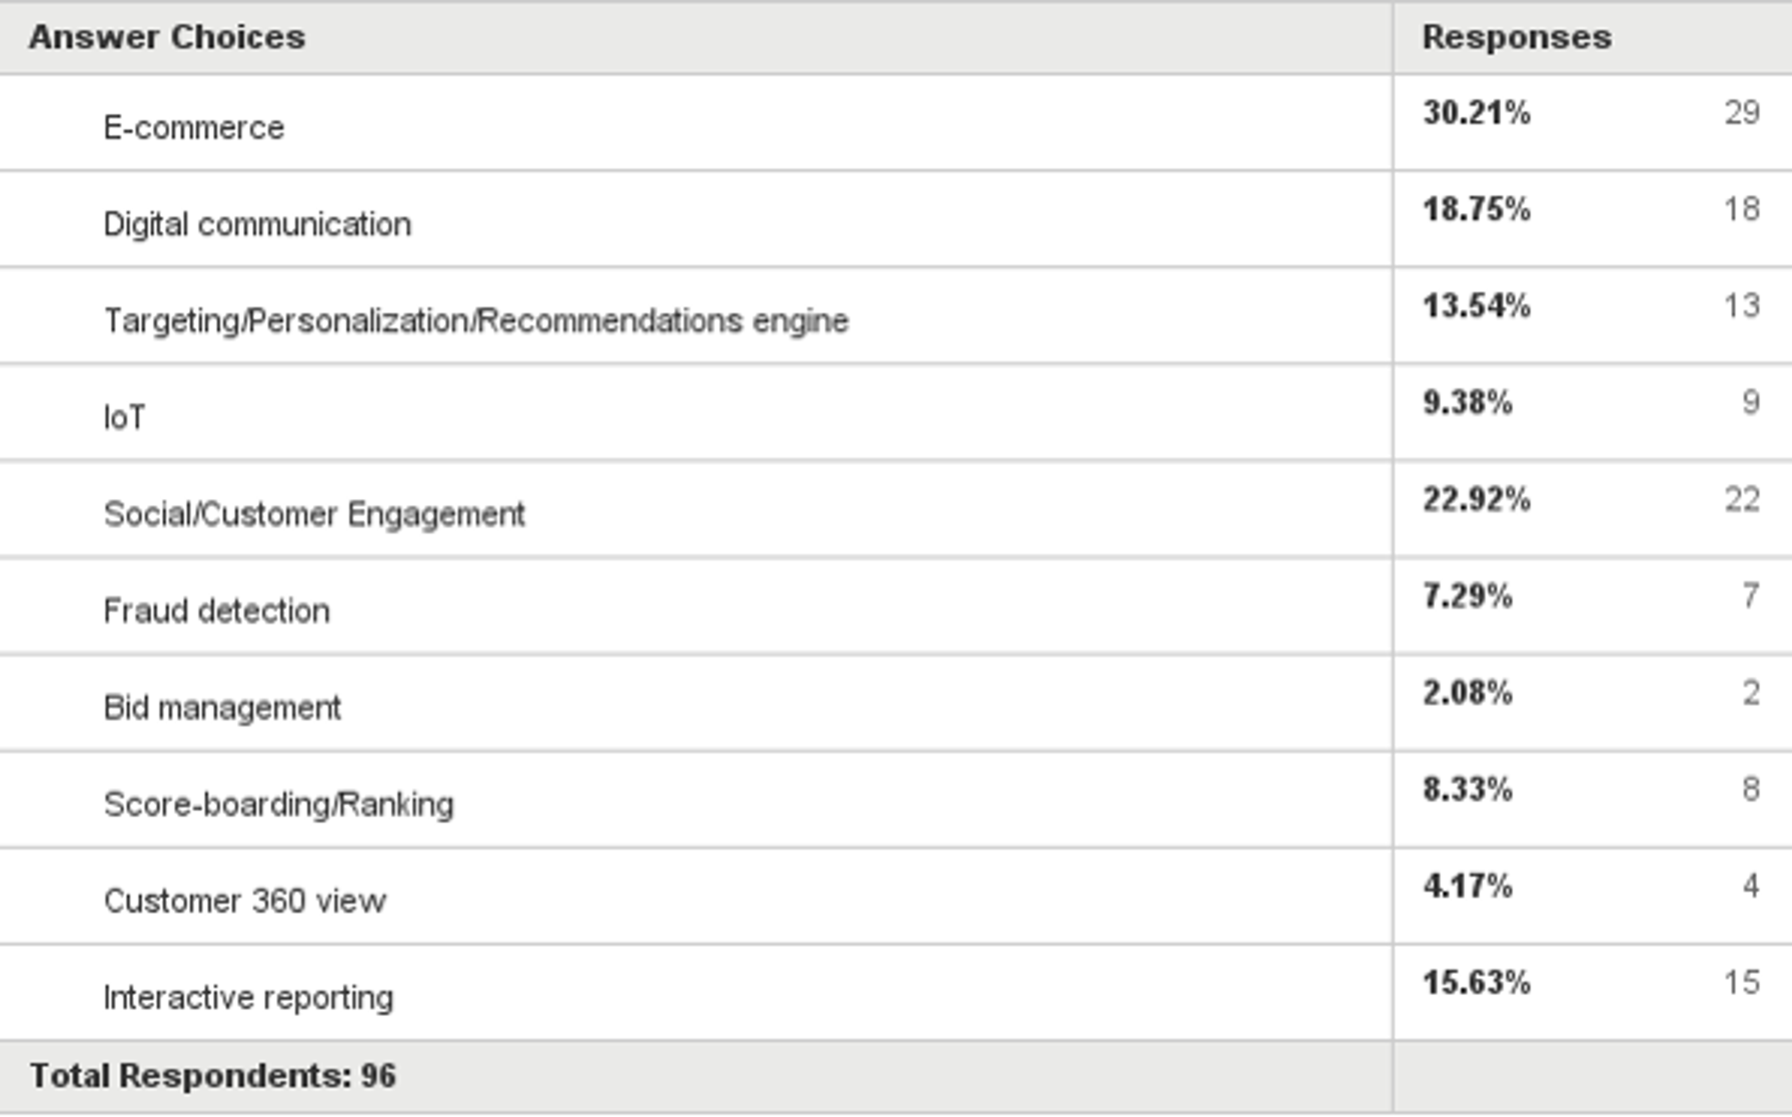Click the 18.75% response percentage
Image resolution: width=1792 pixels, height=1117 pixels.
[x=1477, y=210]
